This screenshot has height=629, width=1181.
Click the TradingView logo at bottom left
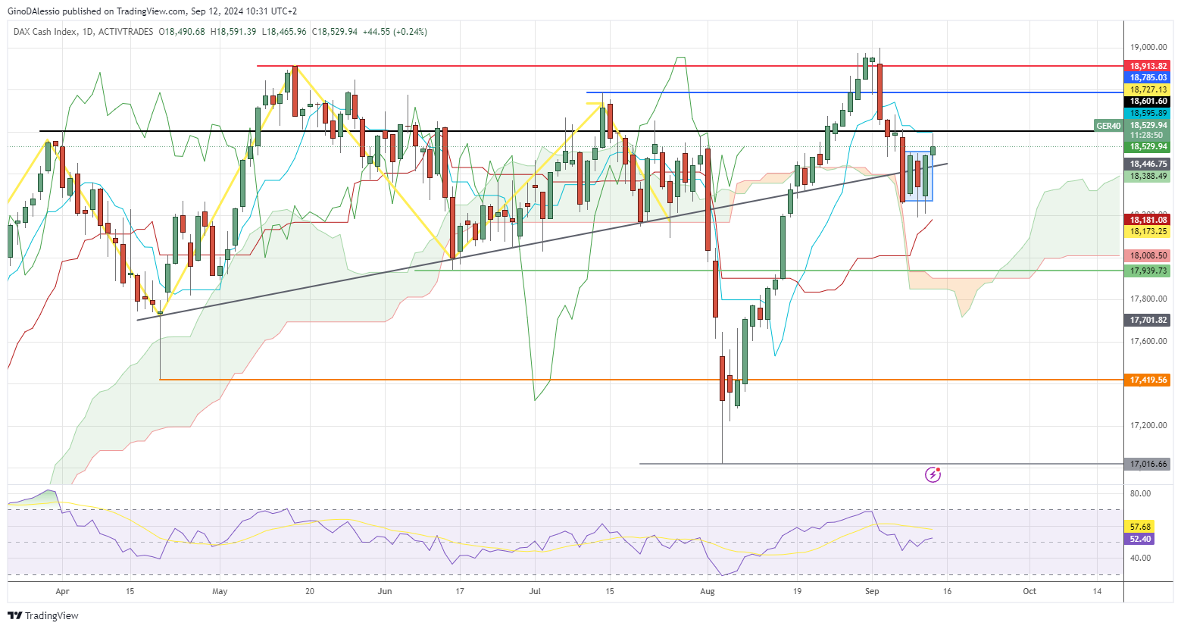point(44,615)
